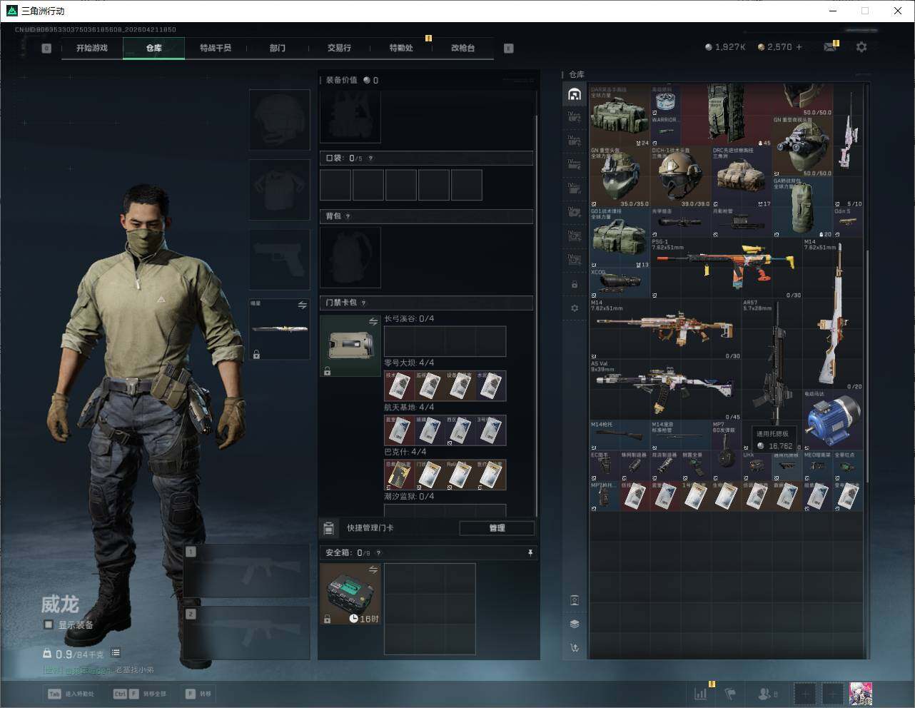
Task: Click the stacked layers icon in warehouse sidebar
Action: [575, 624]
